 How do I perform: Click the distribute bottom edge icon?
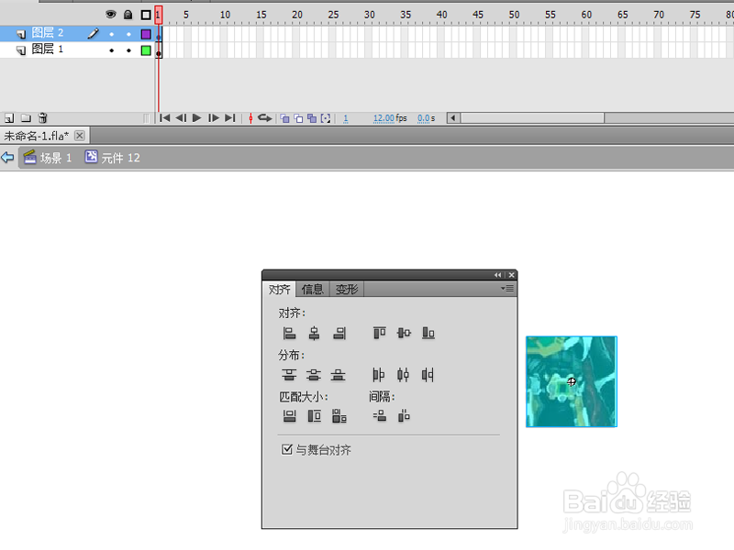pyautogui.click(x=338, y=375)
